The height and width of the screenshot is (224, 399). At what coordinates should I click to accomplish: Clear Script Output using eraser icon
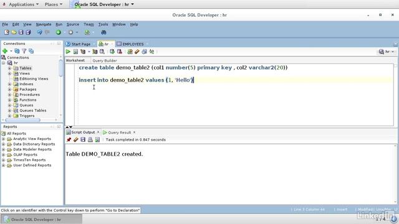(76, 139)
